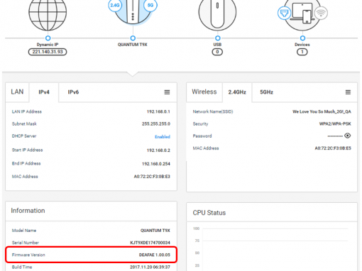
Task: Click the USB node dot on timeline
Action: (x=217, y=38)
